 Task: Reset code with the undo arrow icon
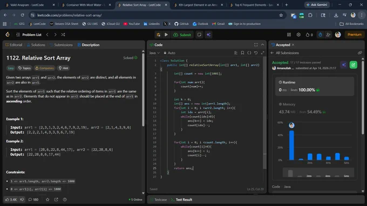(256, 53)
